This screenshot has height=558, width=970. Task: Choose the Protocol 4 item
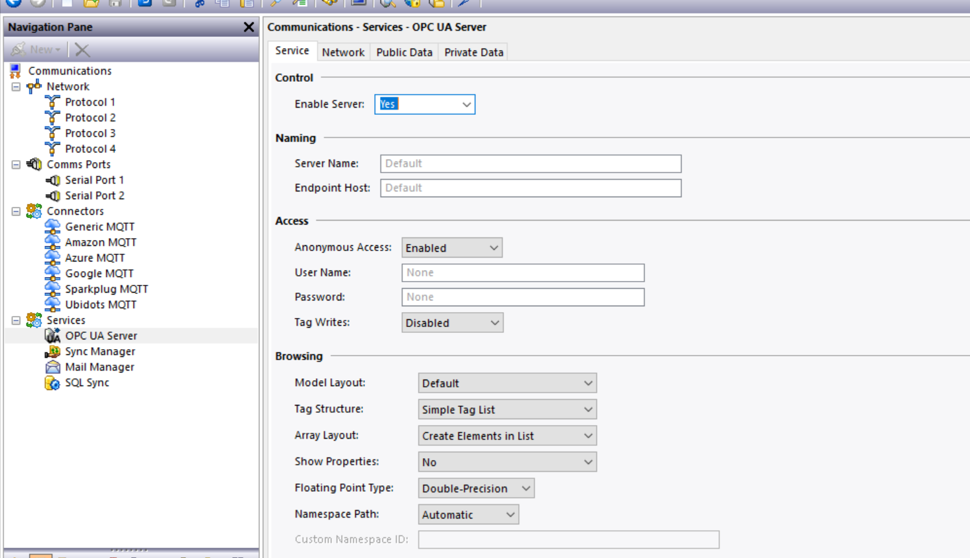click(x=90, y=149)
